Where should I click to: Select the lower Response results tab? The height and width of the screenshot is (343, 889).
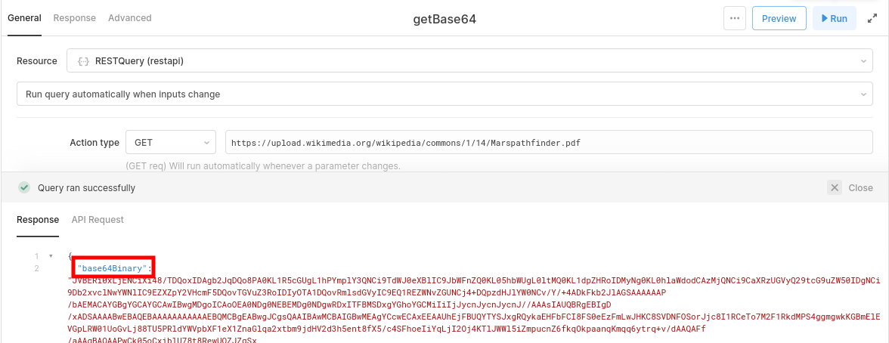[38, 220]
